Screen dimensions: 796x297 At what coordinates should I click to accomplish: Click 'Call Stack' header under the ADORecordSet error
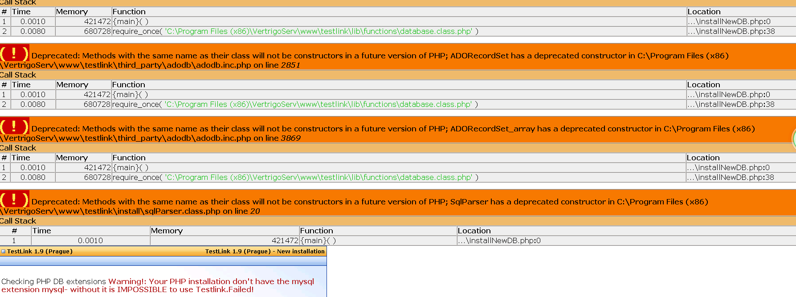click(18, 75)
